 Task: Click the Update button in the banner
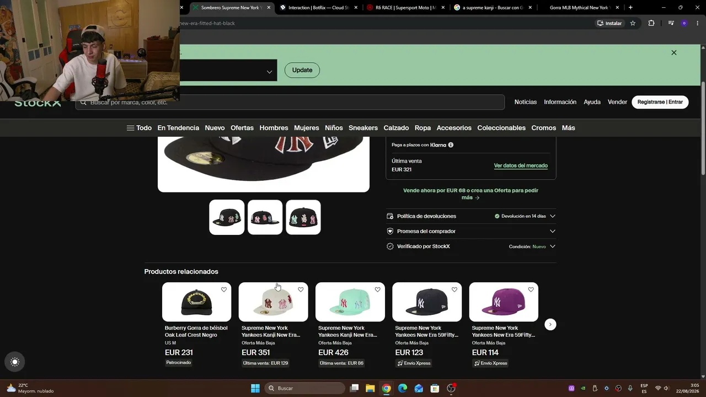[x=302, y=70]
